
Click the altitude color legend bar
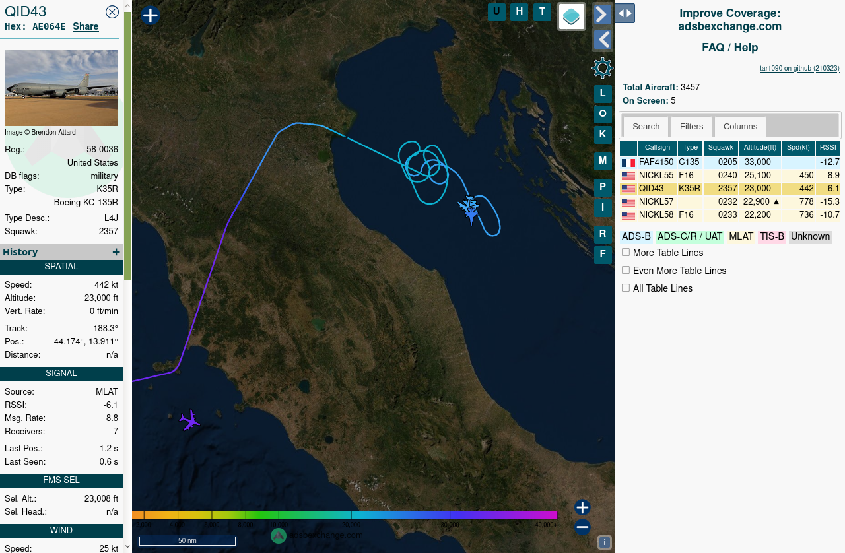(x=345, y=515)
